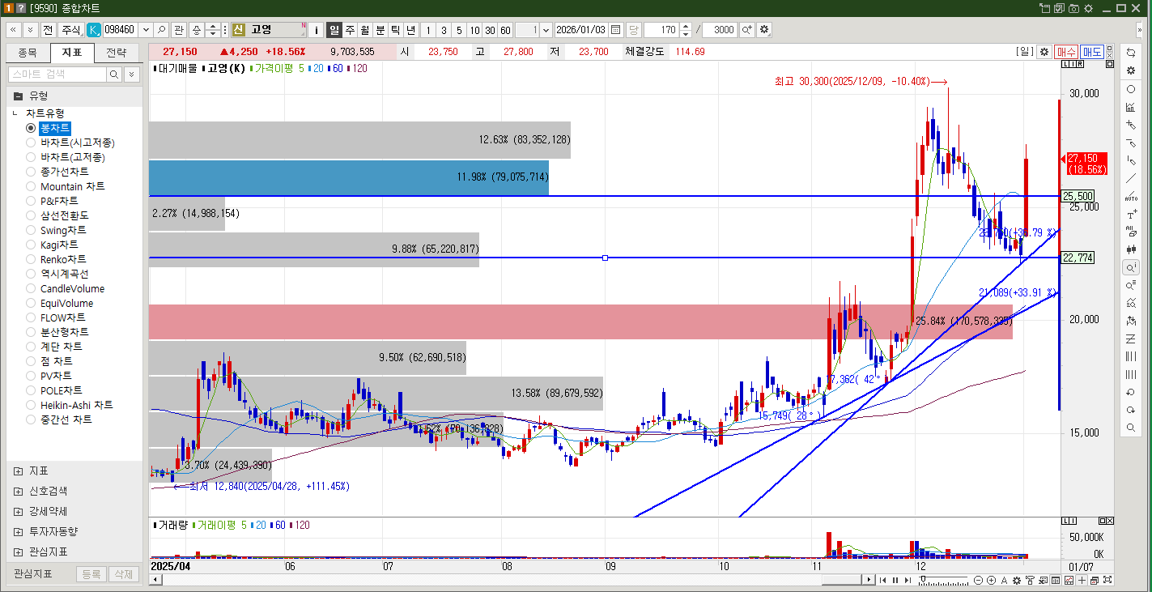Open window settings gear in title bar

click(x=1088, y=7)
